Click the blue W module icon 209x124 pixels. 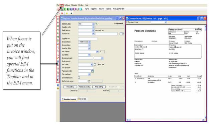71,9
